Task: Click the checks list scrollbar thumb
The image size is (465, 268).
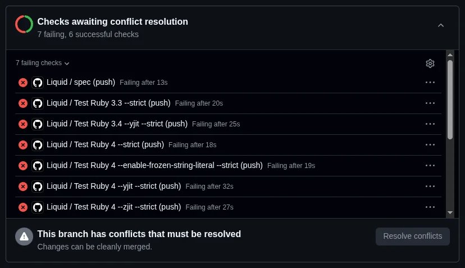Action: coord(450,99)
